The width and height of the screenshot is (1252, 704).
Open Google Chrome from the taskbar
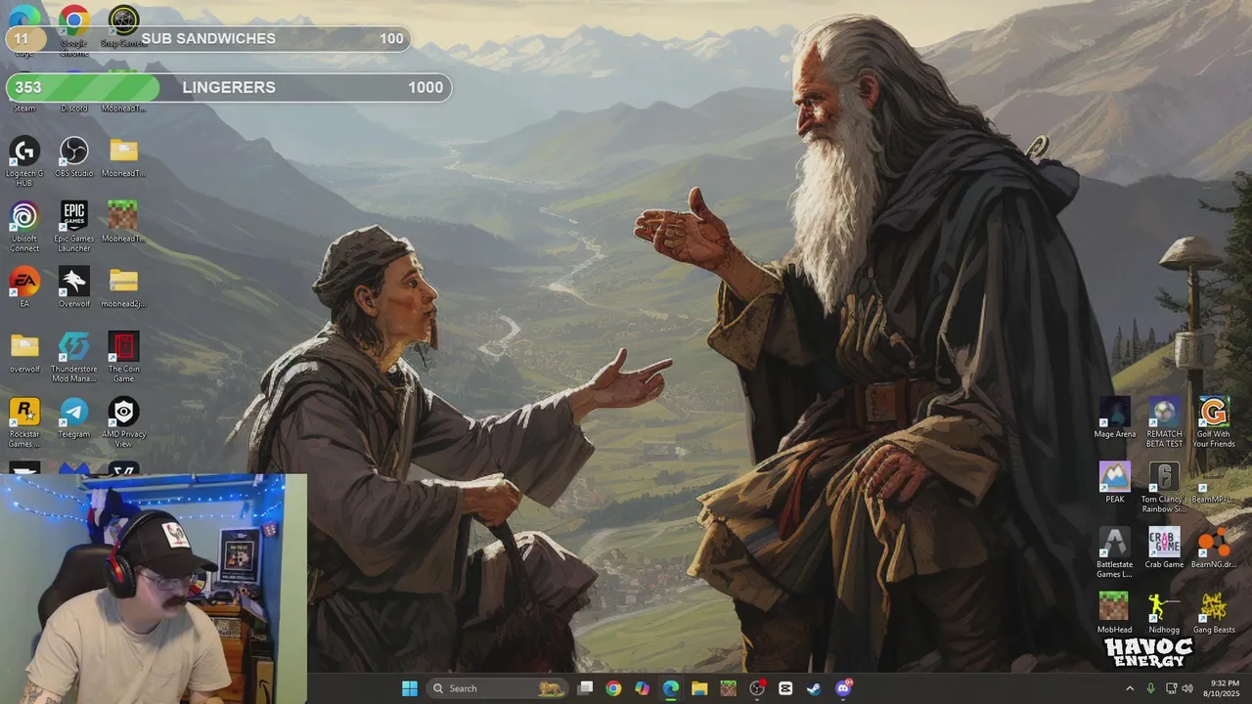pos(613,688)
